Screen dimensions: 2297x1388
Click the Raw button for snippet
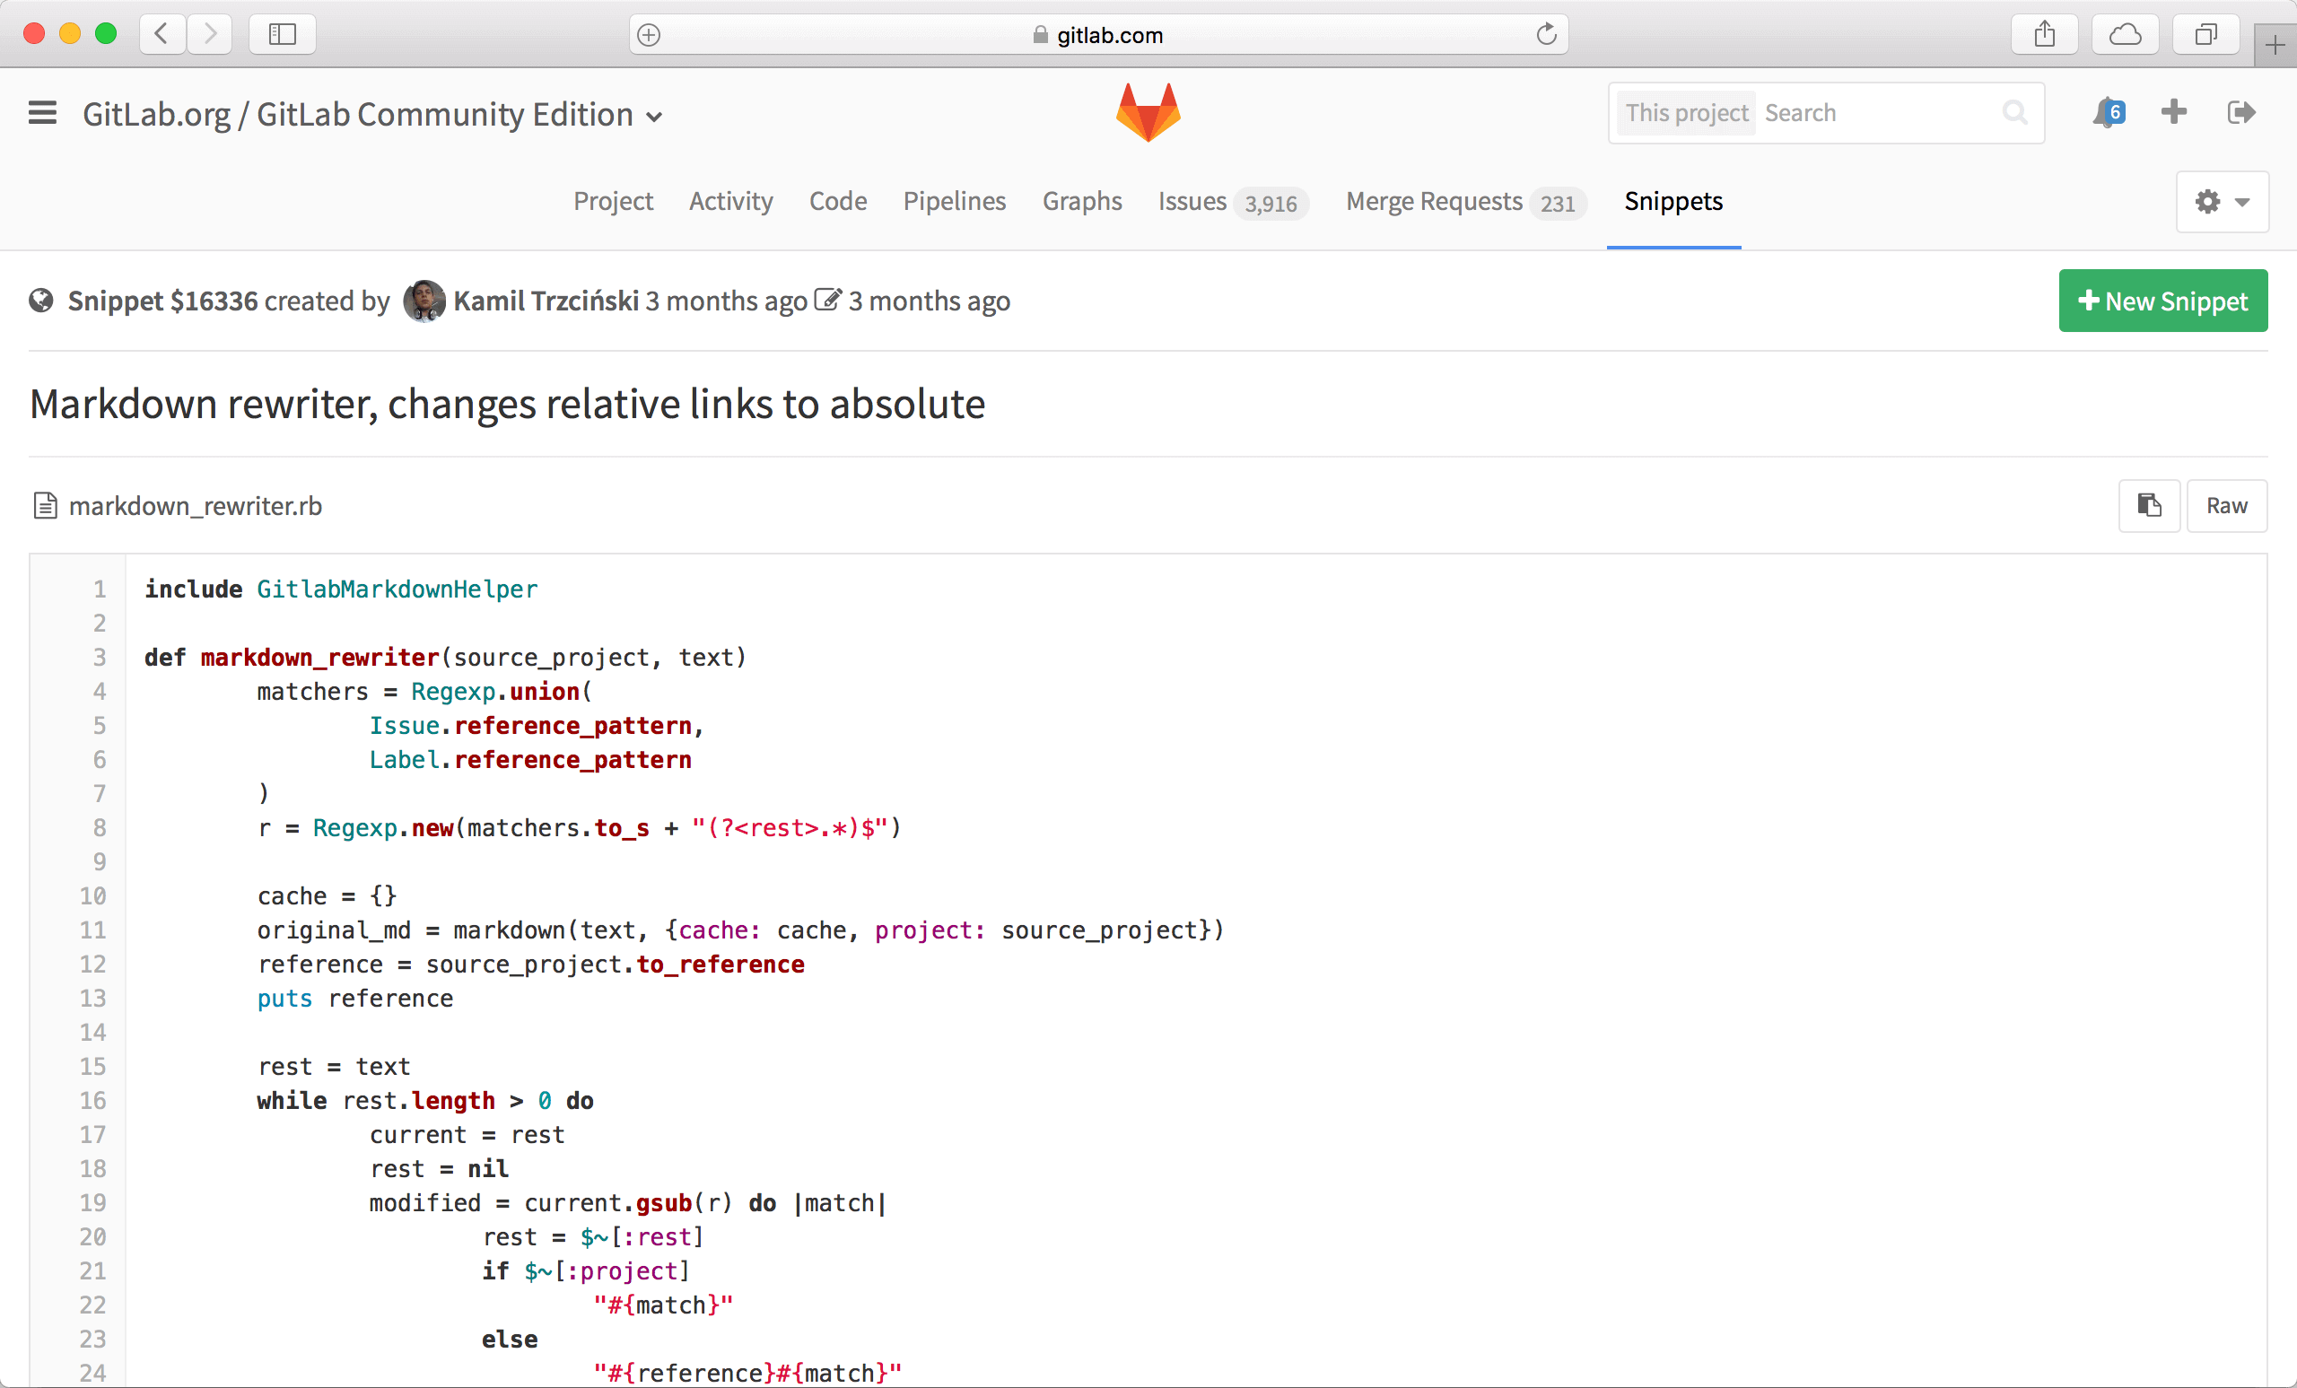[x=2226, y=503]
